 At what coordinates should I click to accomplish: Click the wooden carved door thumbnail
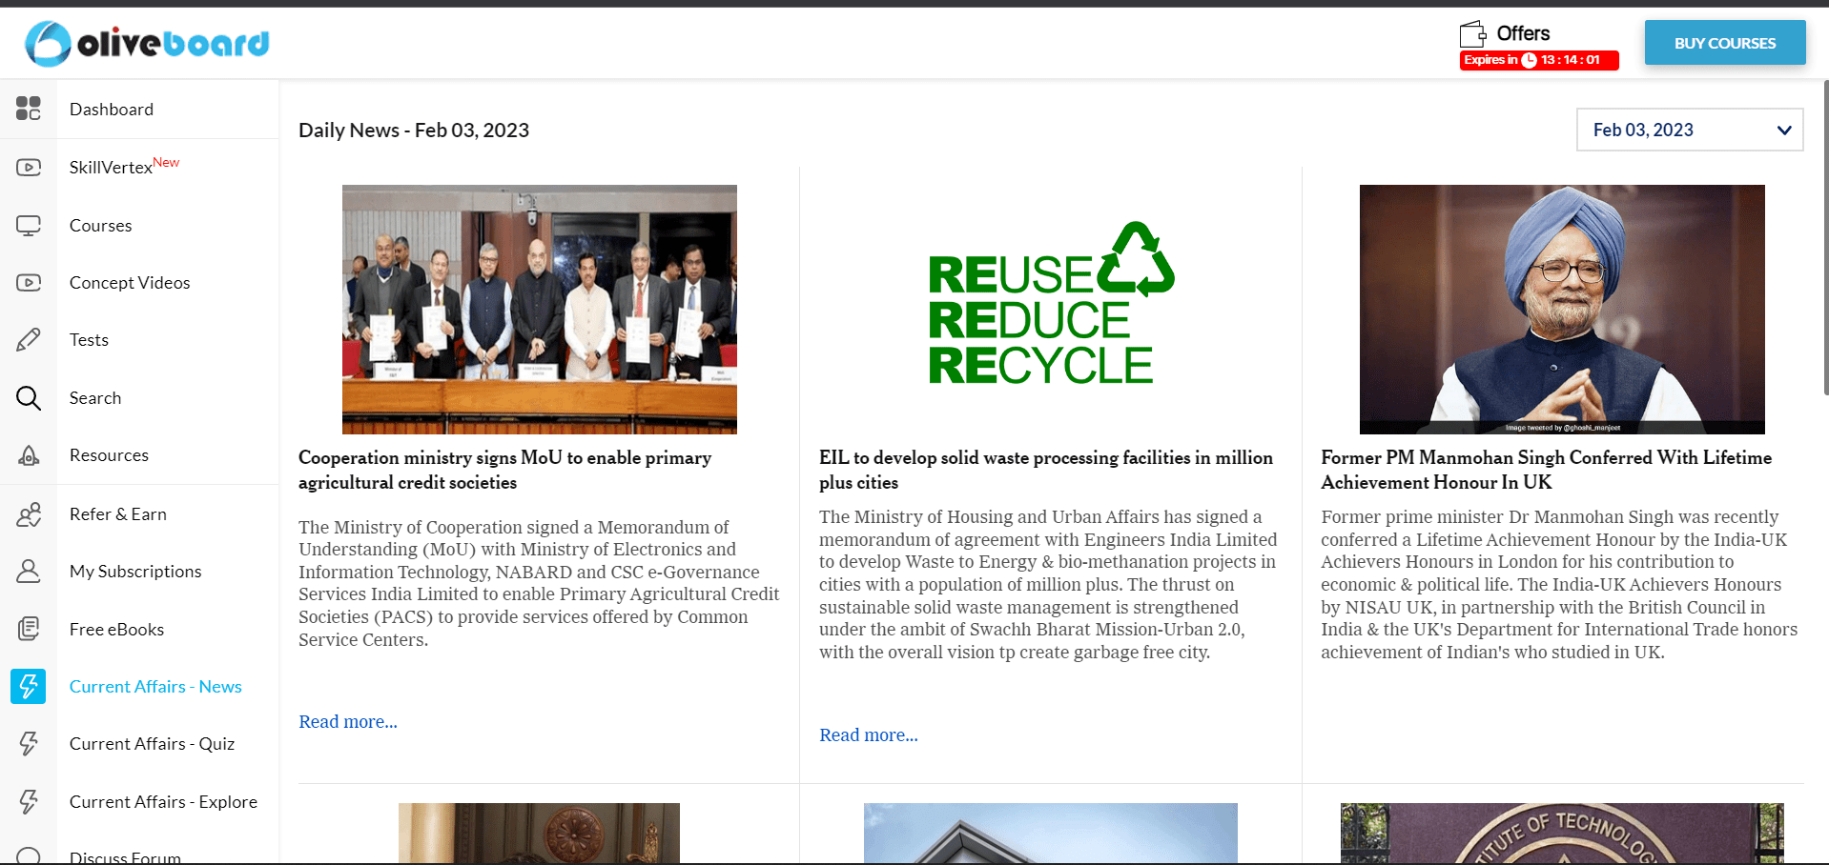tap(539, 834)
